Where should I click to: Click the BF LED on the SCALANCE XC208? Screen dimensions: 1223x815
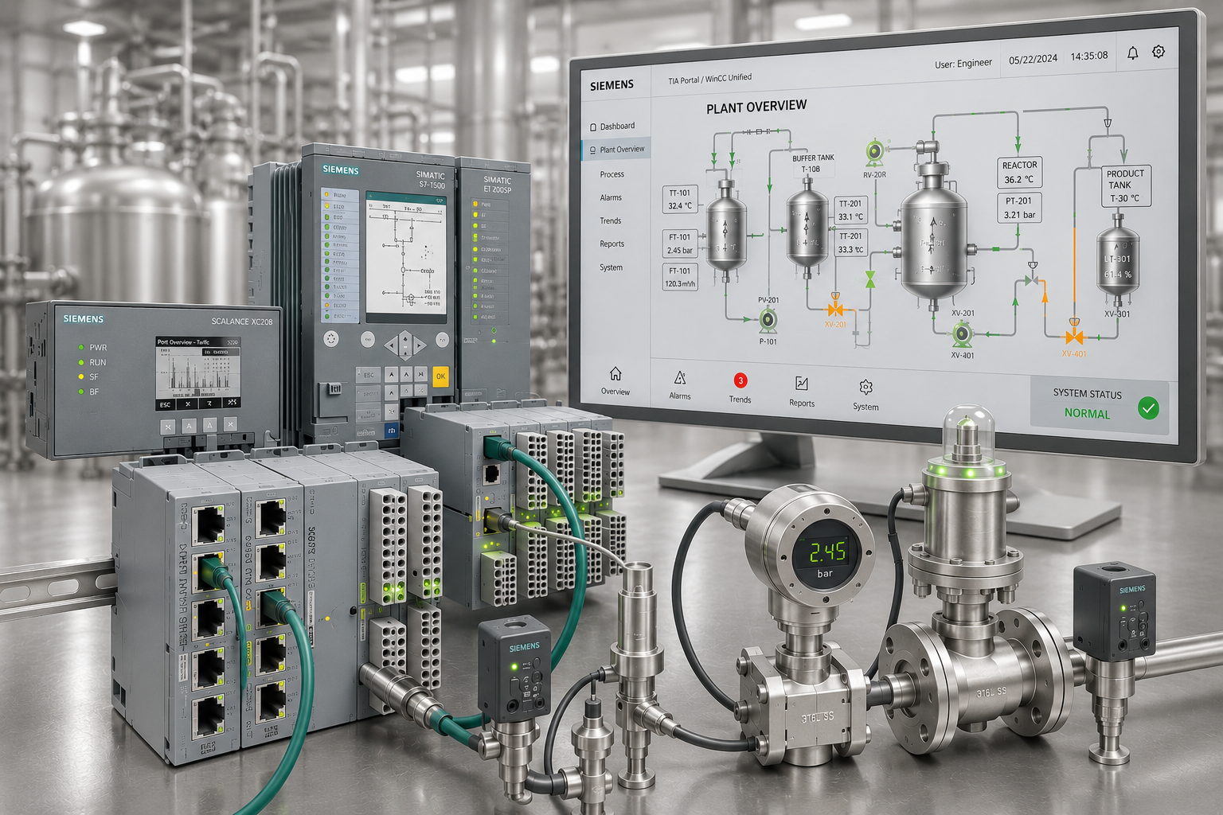tap(81, 392)
